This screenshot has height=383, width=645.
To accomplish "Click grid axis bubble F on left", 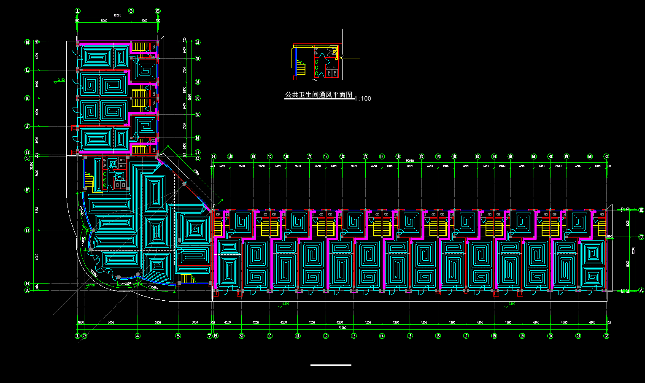I will [27, 190].
